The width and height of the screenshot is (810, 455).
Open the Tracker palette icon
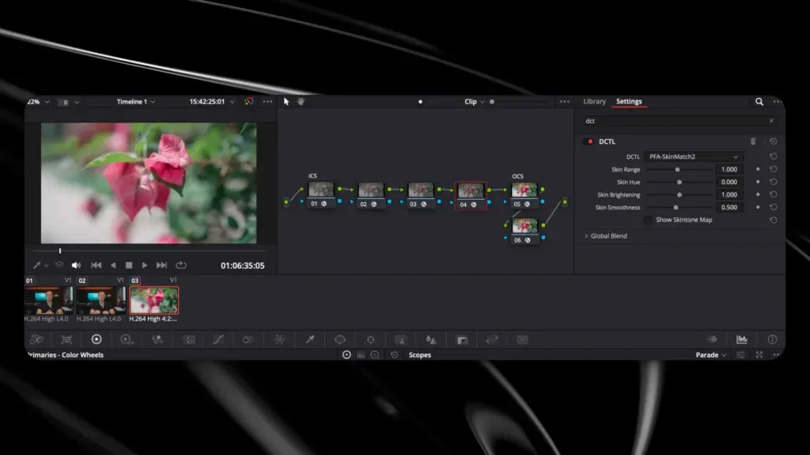point(370,340)
